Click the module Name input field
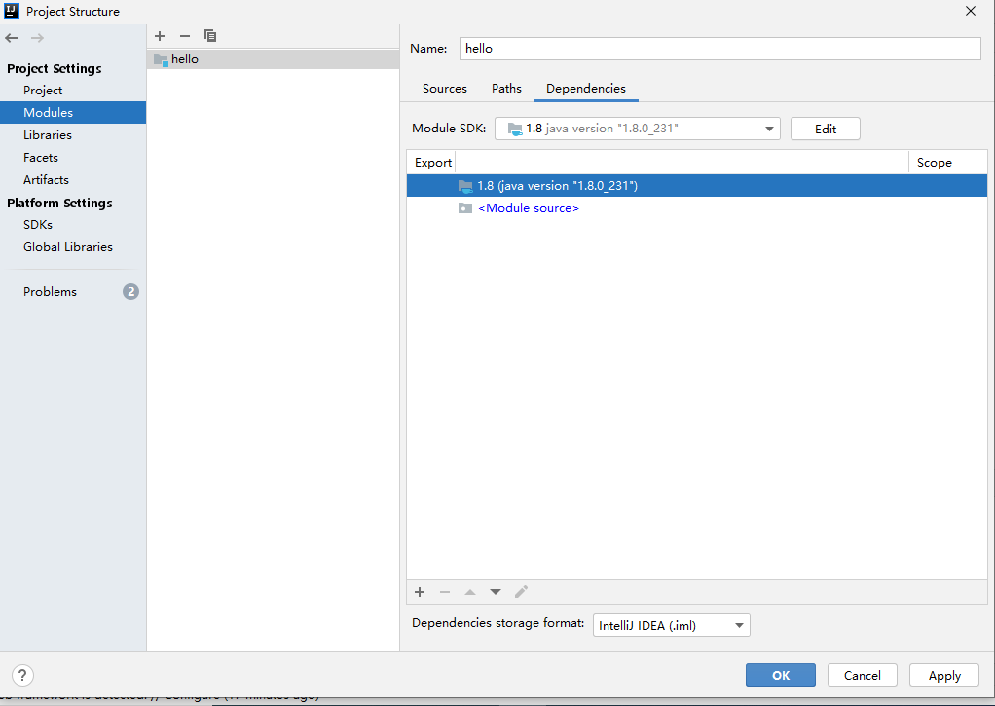Viewport: 995px width, 706px height. (x=720, y=49)
